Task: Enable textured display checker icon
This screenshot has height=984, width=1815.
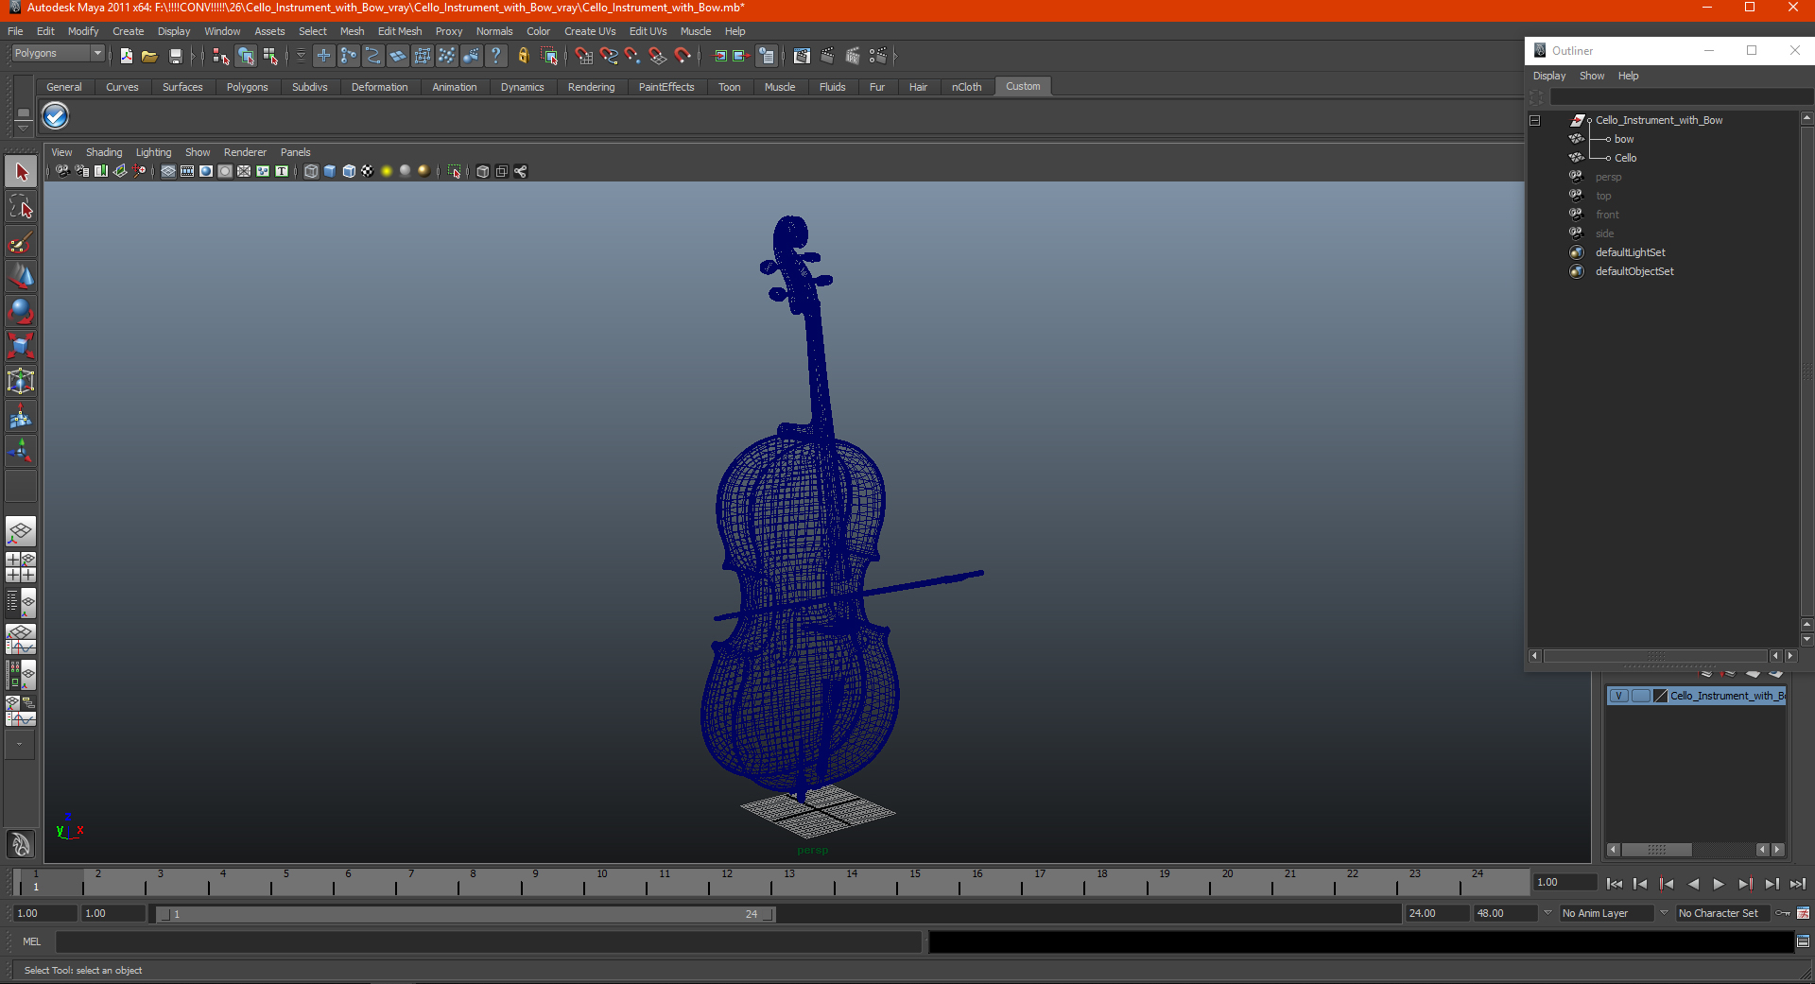Action: pyautogui.click(x=368, y=171)
